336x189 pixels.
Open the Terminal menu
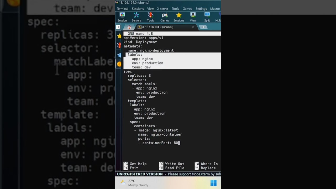pos(123,9)
